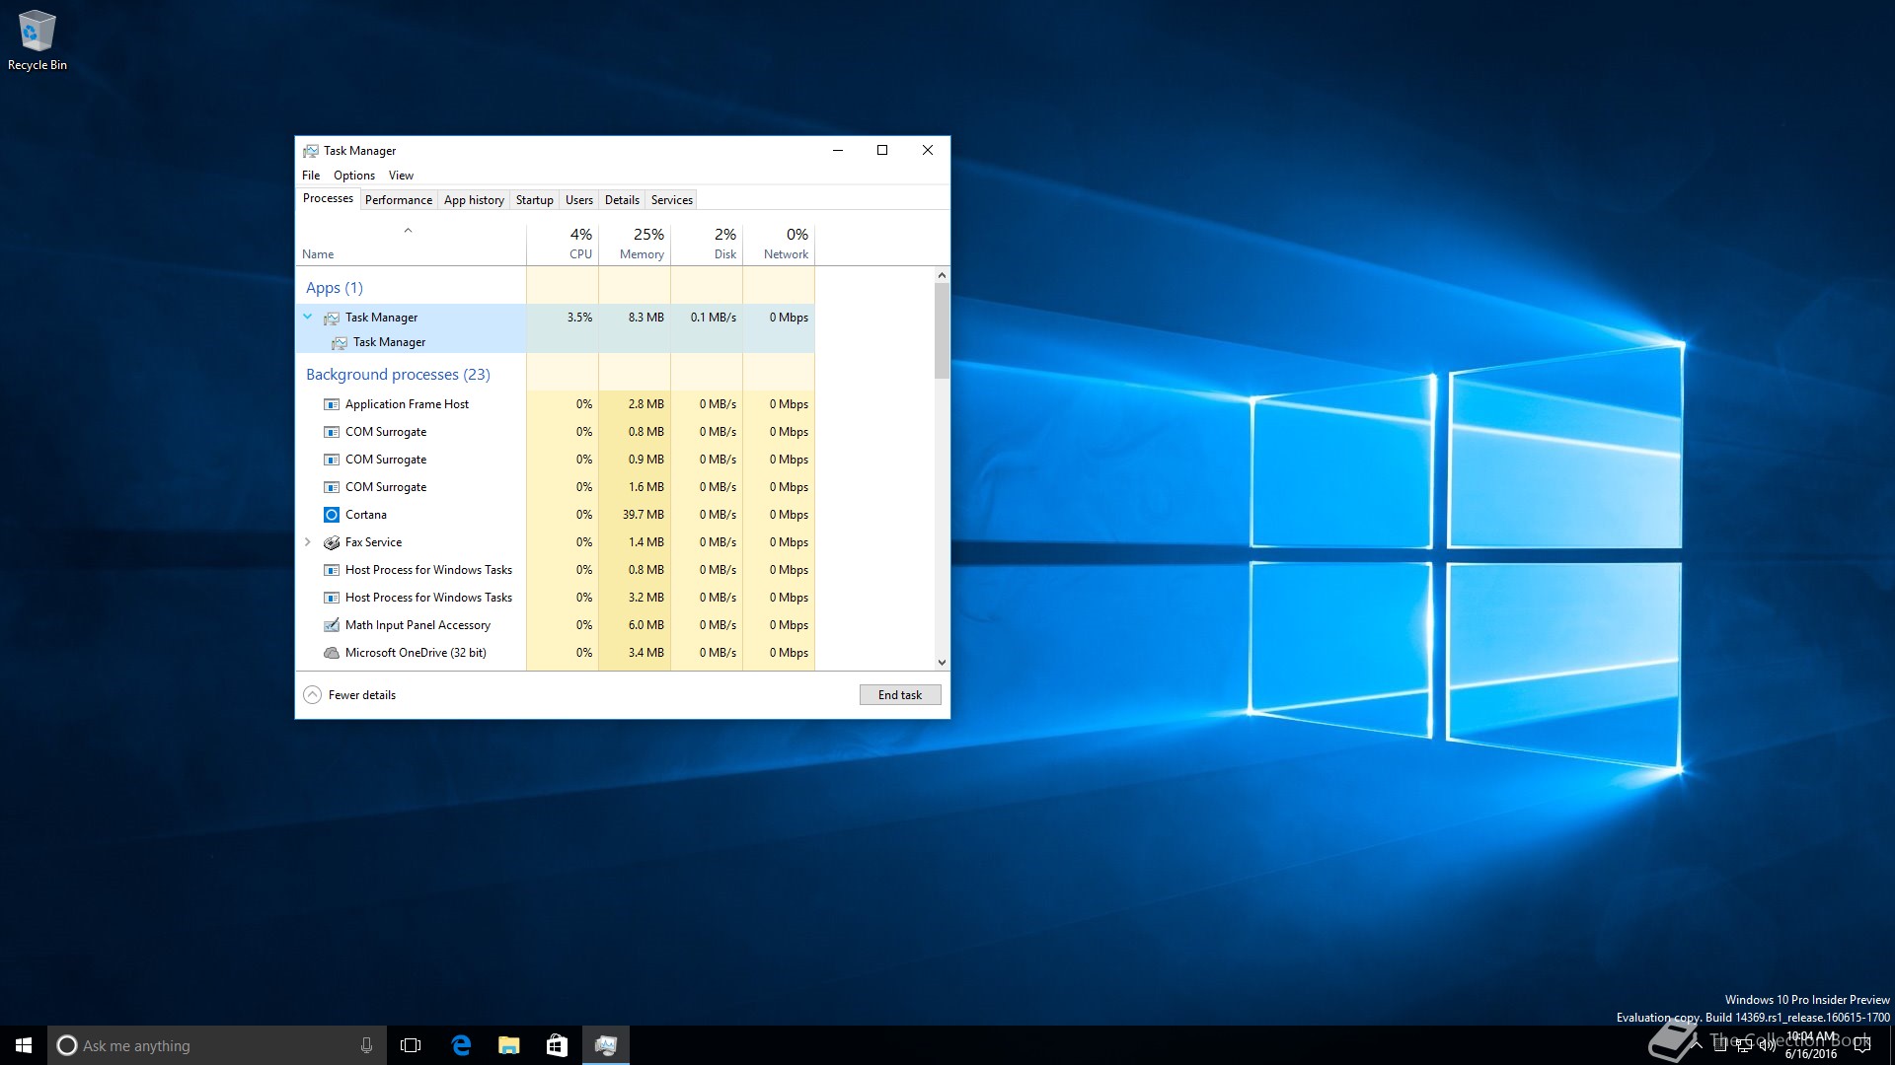Switch to the Services tab

[x=671, y=200]
